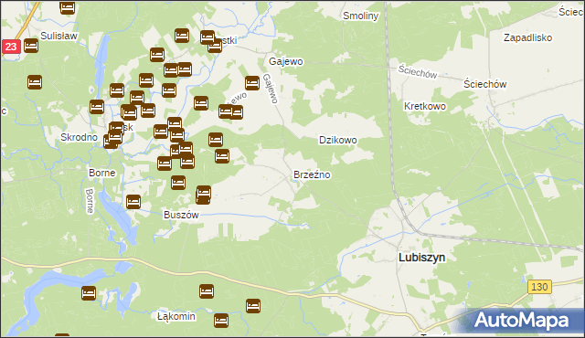The image size is (585, 338).
Task: Select the Zapadlisko village label
Action: point(528,37)
